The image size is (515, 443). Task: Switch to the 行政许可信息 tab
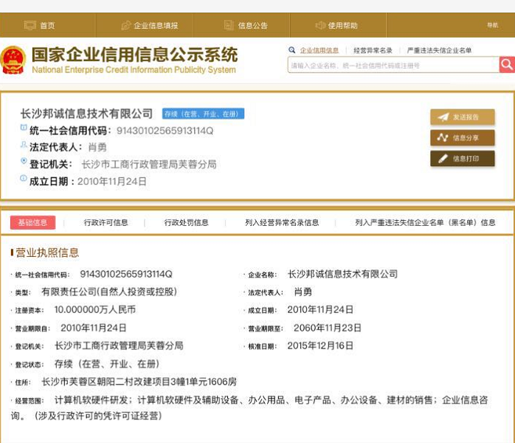tap(106, 222)
